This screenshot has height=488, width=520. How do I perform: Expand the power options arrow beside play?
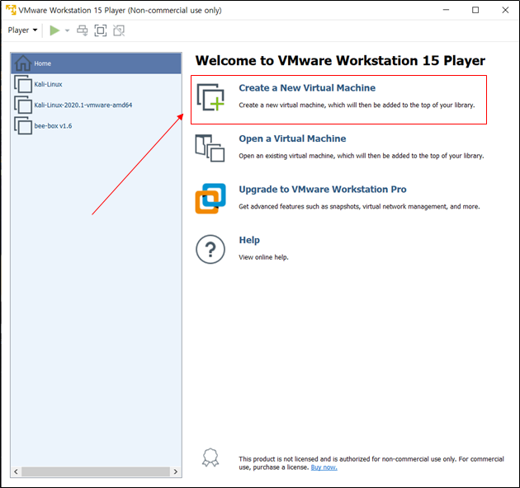[68, 30]
